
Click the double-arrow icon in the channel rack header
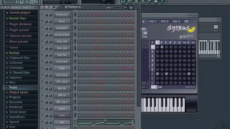pos(42,7)
